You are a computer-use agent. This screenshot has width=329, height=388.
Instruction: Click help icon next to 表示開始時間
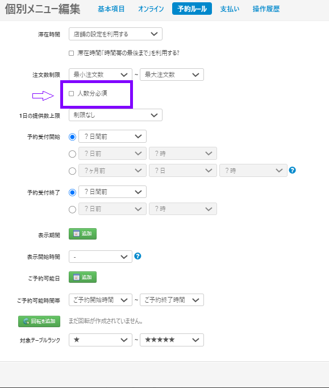pyautogui.click(x=138, y=256)
